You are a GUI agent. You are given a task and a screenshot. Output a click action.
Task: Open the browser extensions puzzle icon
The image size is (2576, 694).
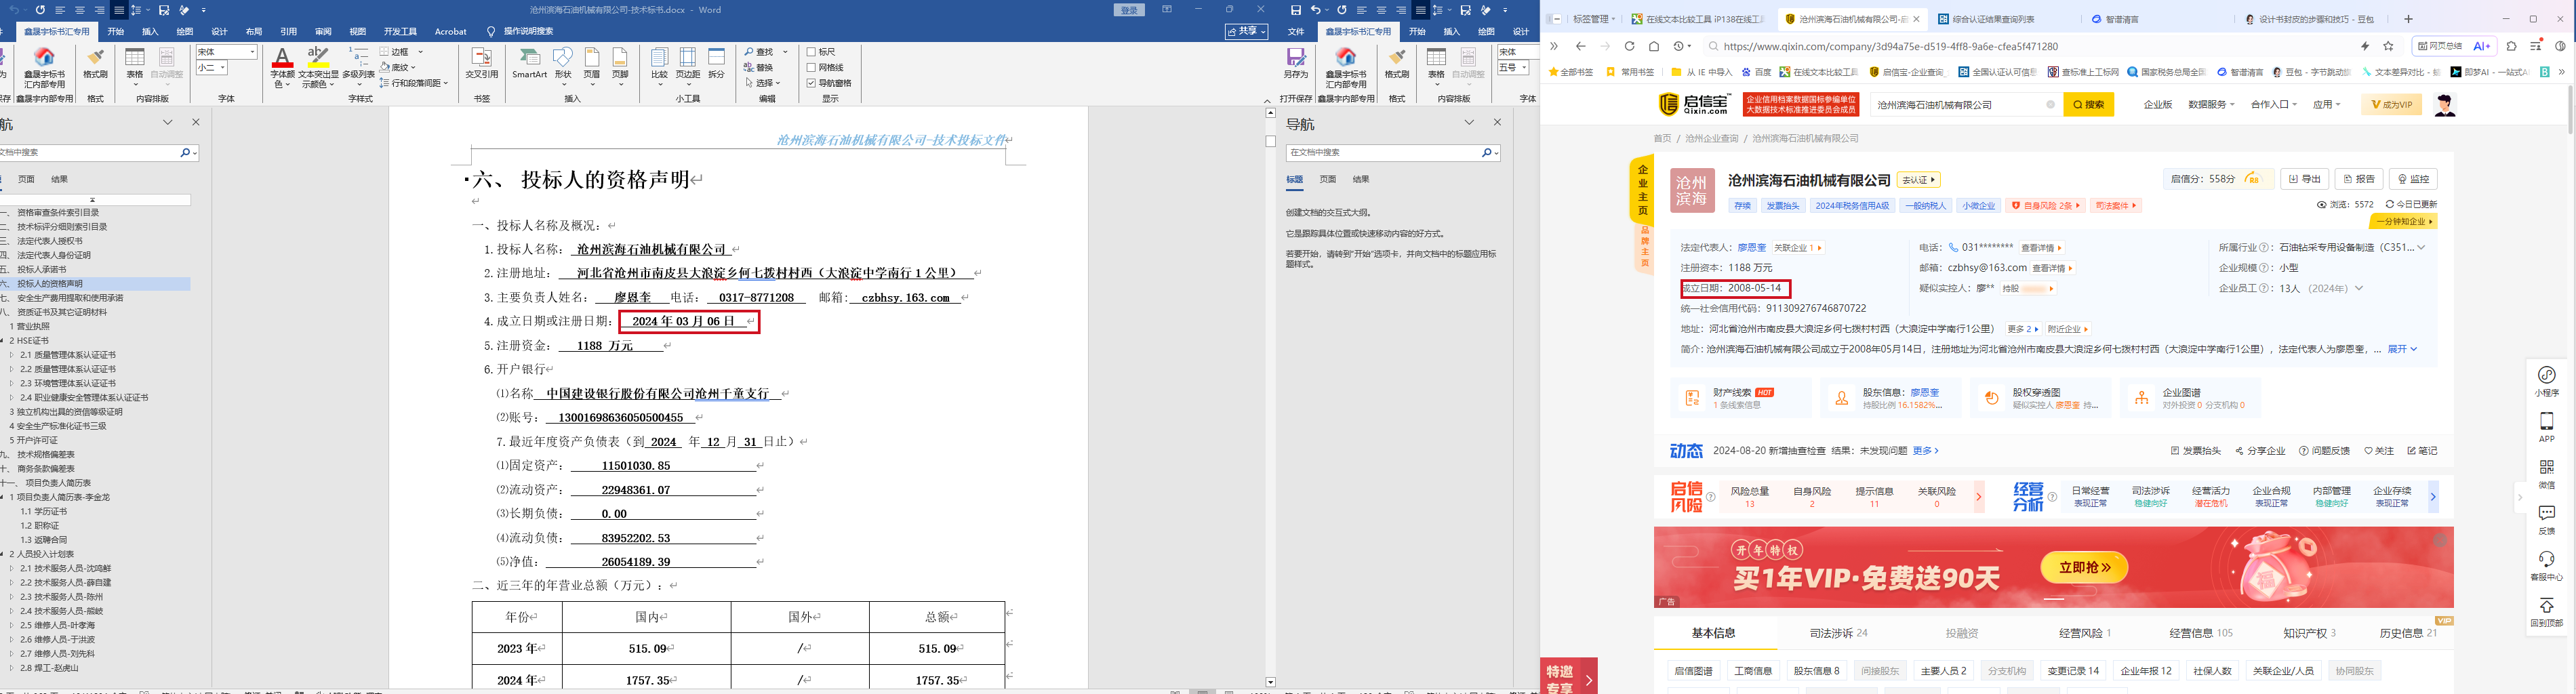pyautogui.click(x=2511, y=46)
